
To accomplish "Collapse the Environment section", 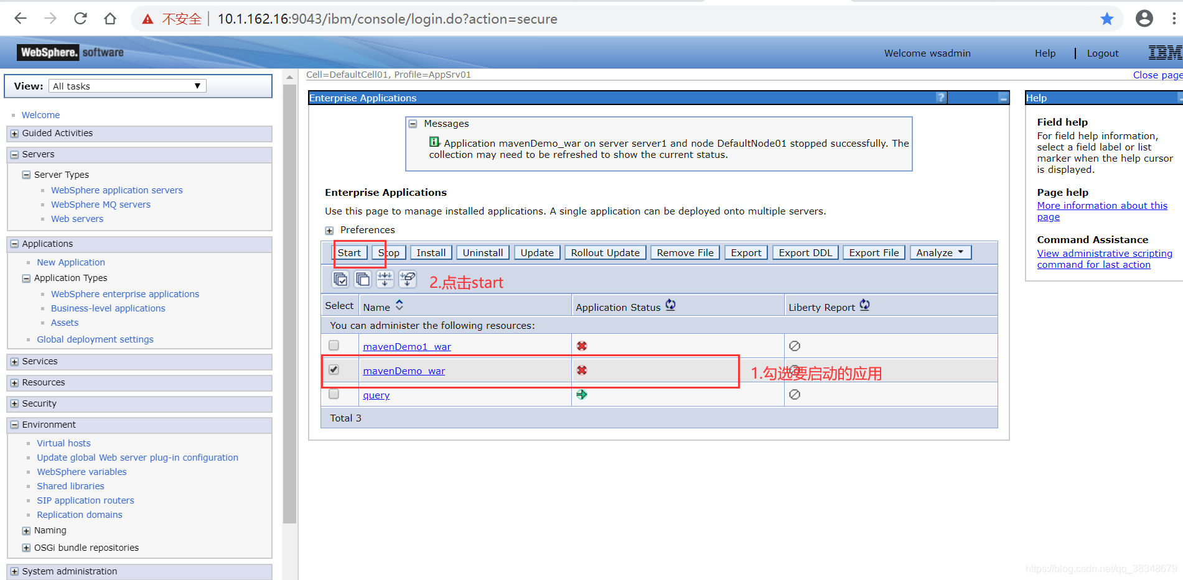I will click(14, 425).
